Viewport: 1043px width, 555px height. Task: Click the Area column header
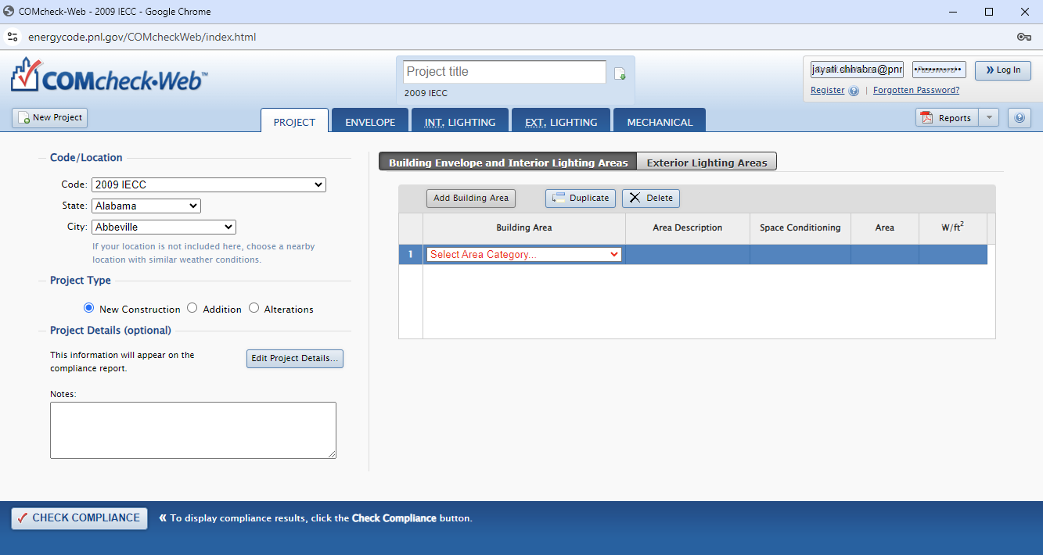coord(885,227)
